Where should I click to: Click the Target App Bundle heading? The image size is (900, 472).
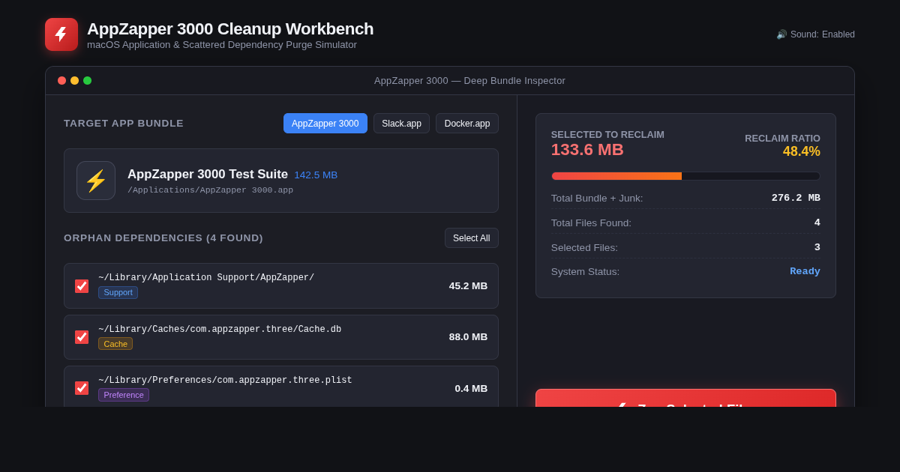click(x=124, y=123)
